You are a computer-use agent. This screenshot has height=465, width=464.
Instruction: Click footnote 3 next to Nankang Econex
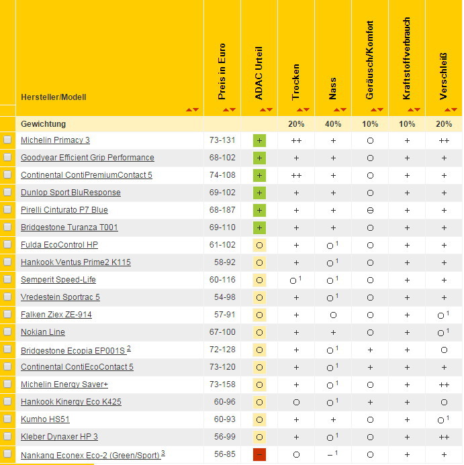[163, 453]
